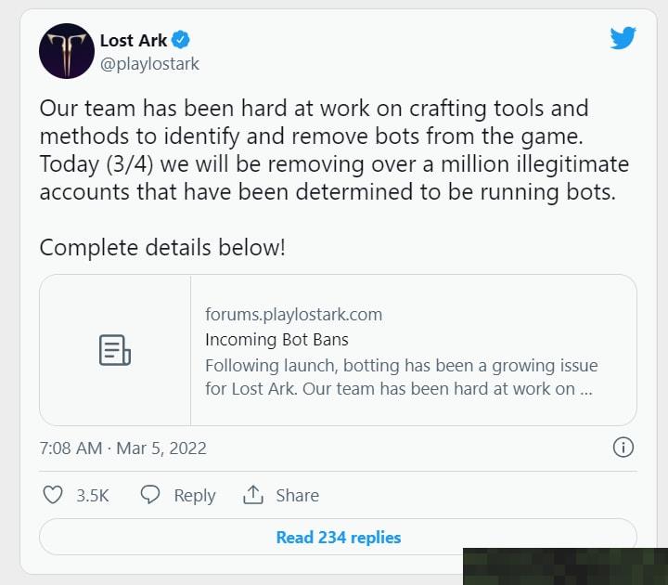
Task: Click the tweet body text about bots
Action: (x=334, y=149)
